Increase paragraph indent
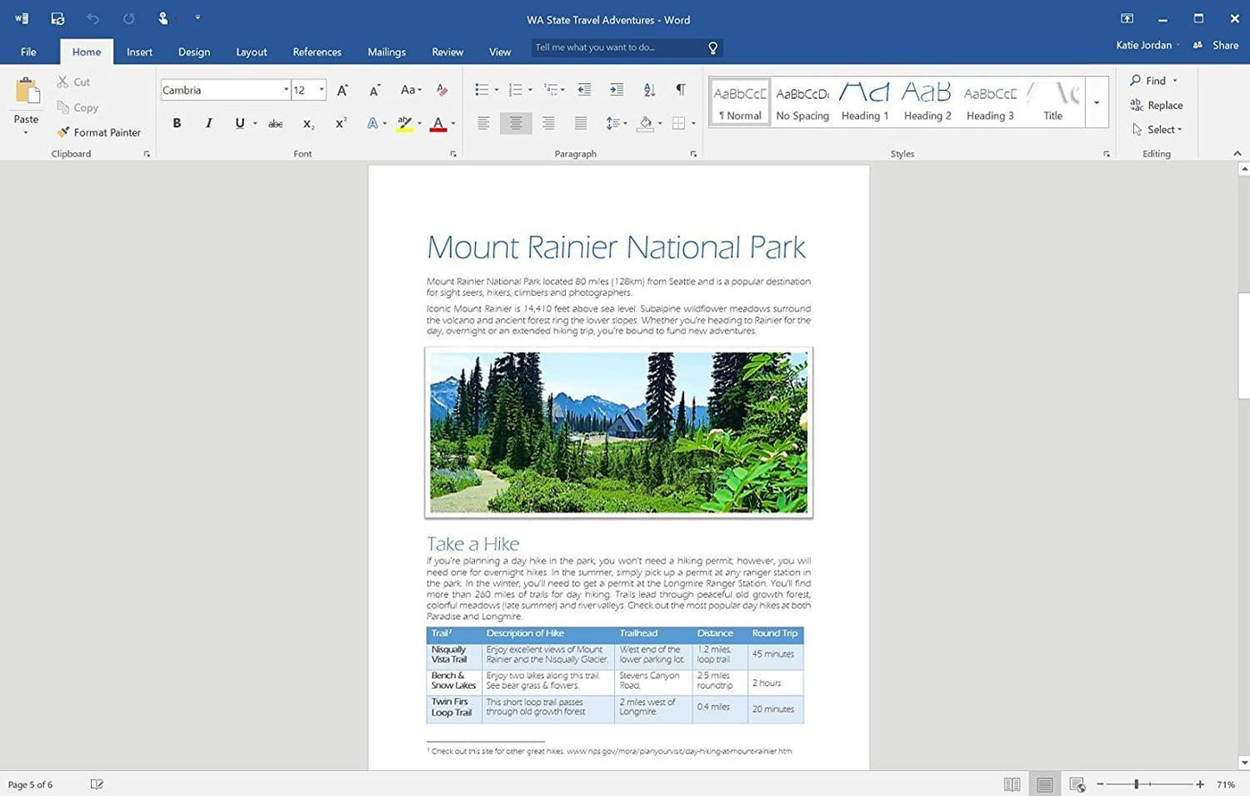The height and width of the screenshot is (796, 1250). point(616,89)
